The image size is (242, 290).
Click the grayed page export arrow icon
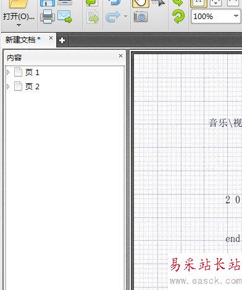coord(93,17)
